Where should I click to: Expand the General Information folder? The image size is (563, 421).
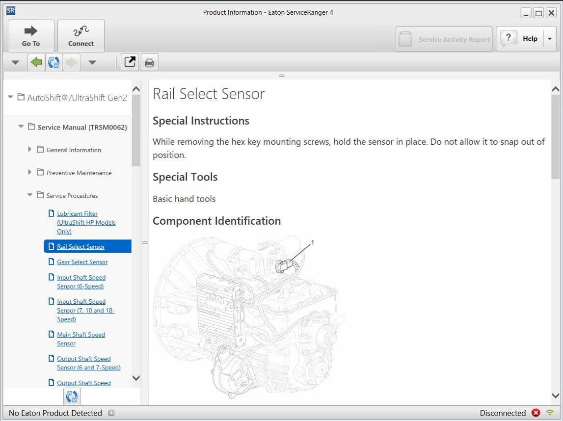(x=30, y=150)
